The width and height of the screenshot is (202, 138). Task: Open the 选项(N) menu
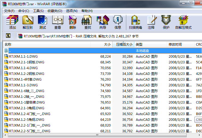72,11
